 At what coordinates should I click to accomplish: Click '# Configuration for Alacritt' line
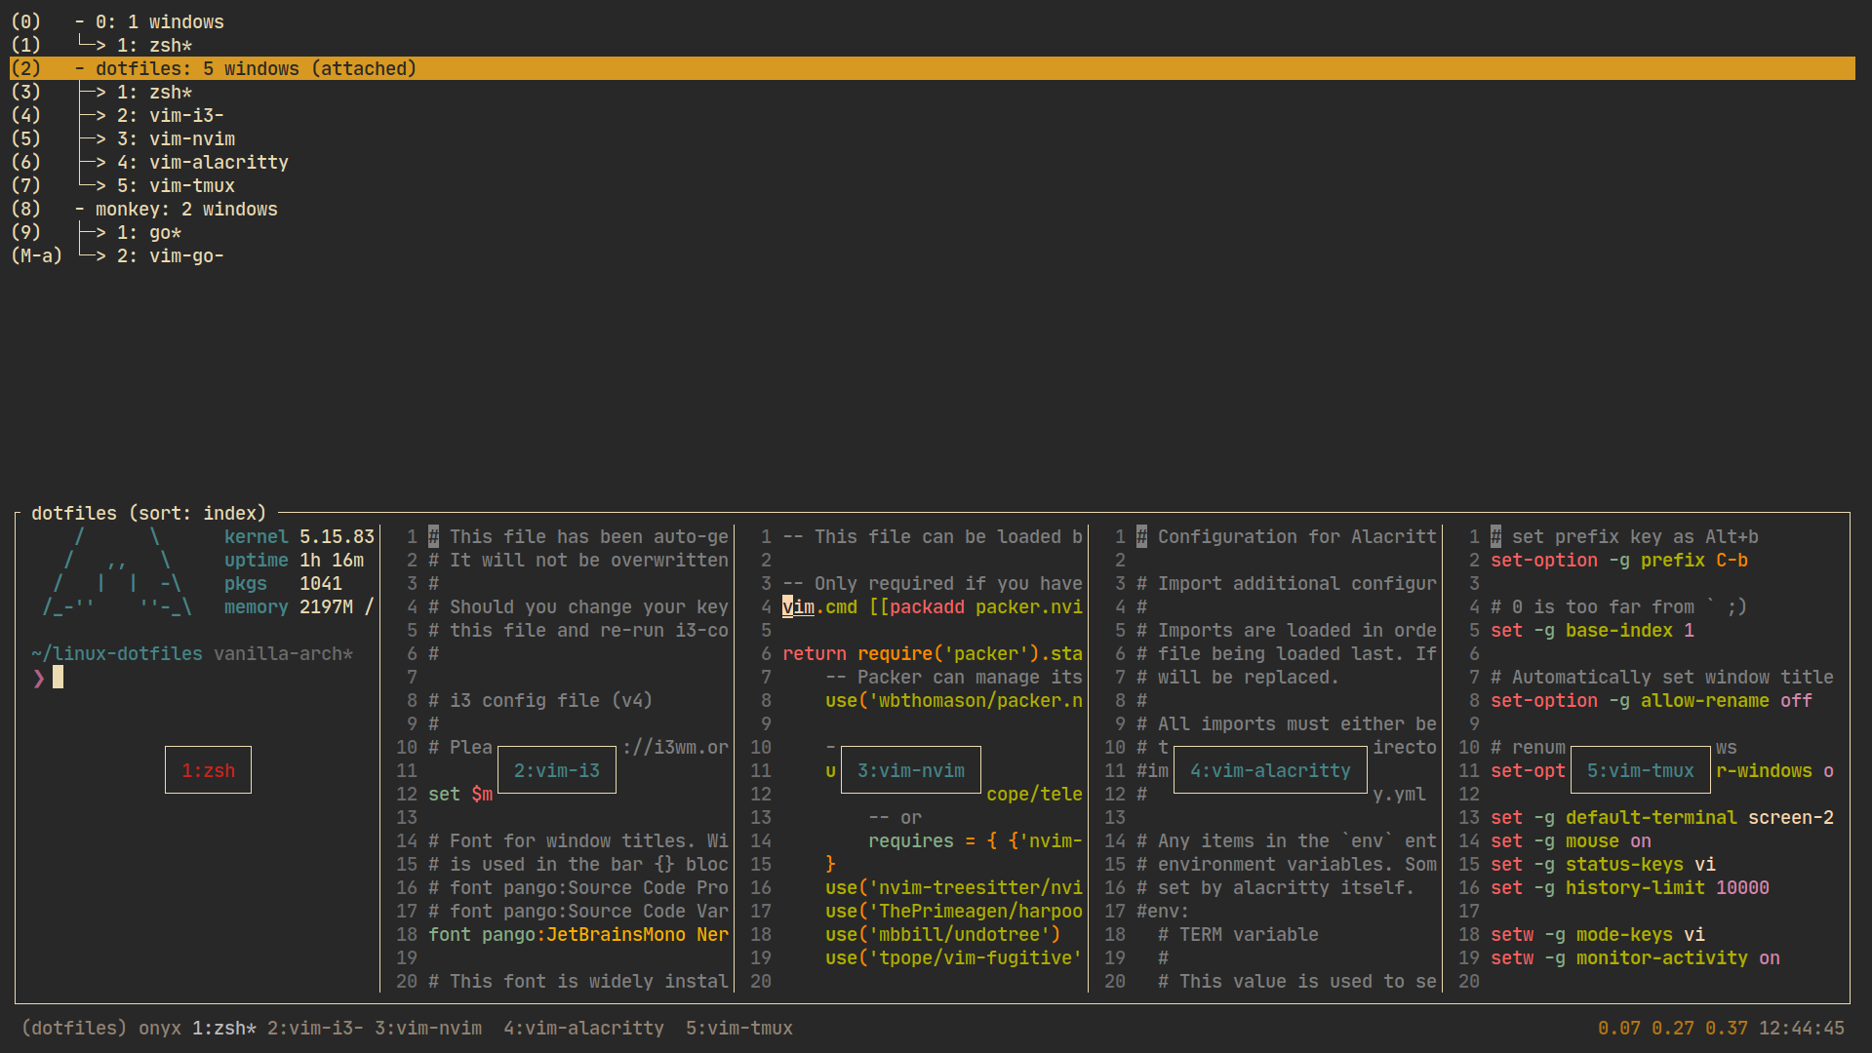1287,536
